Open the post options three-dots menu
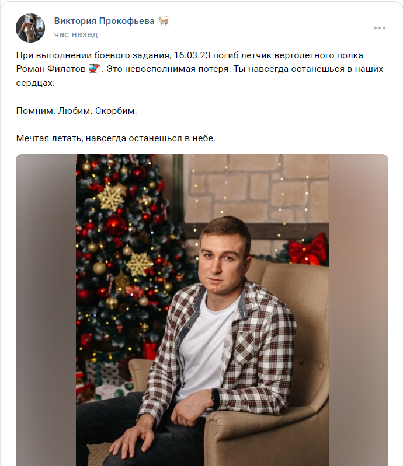 (380, 28)
